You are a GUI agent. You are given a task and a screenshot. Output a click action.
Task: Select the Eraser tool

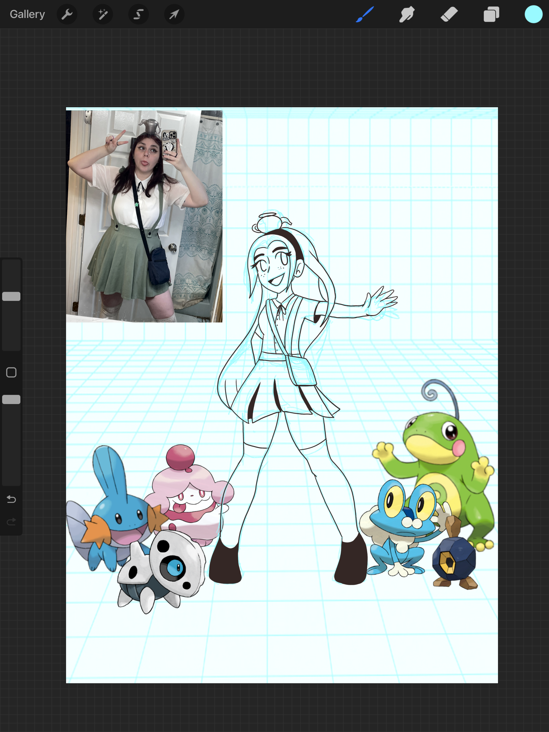click(449, 14)
